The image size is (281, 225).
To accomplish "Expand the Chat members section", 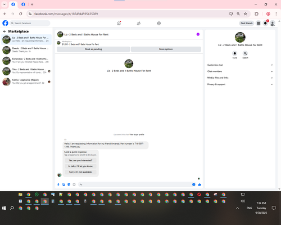I will pos(240,71).
